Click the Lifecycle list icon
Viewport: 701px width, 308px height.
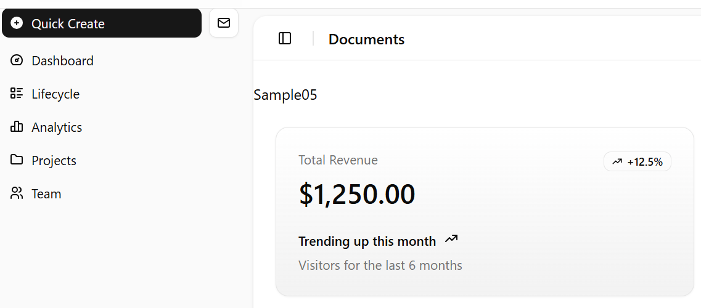17,94
